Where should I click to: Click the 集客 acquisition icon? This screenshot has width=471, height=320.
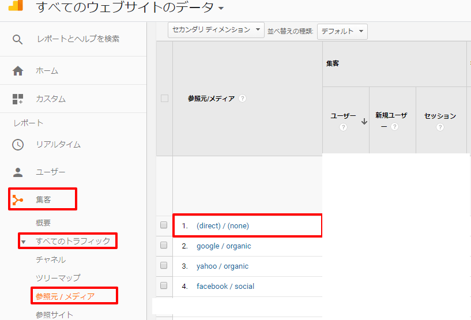click(18, 200)
